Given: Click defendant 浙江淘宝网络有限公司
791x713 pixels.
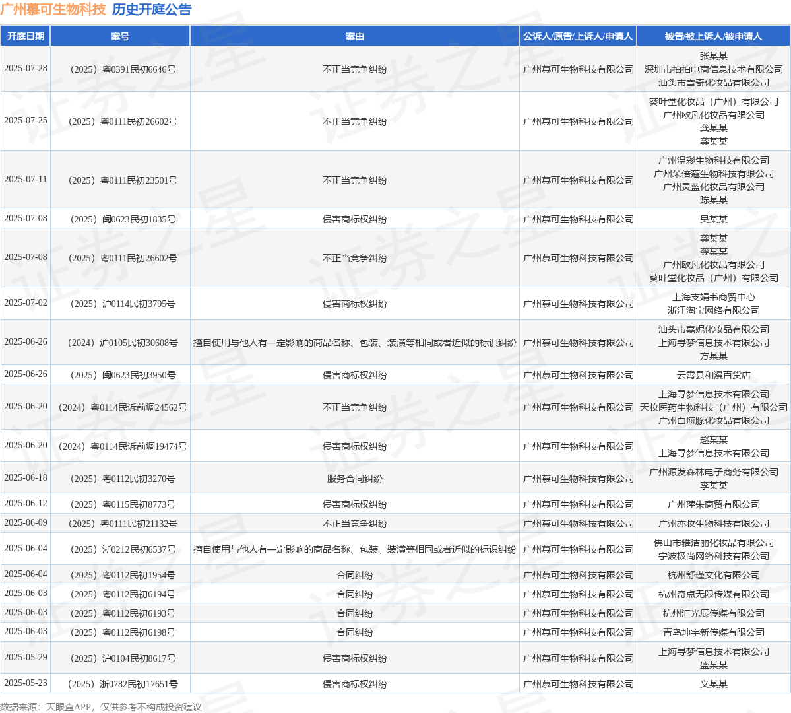Looking at the screenshot, I should click(713, 310).
